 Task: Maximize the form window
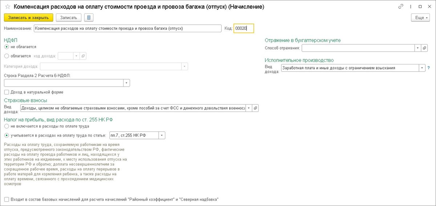tap(420, 7)
